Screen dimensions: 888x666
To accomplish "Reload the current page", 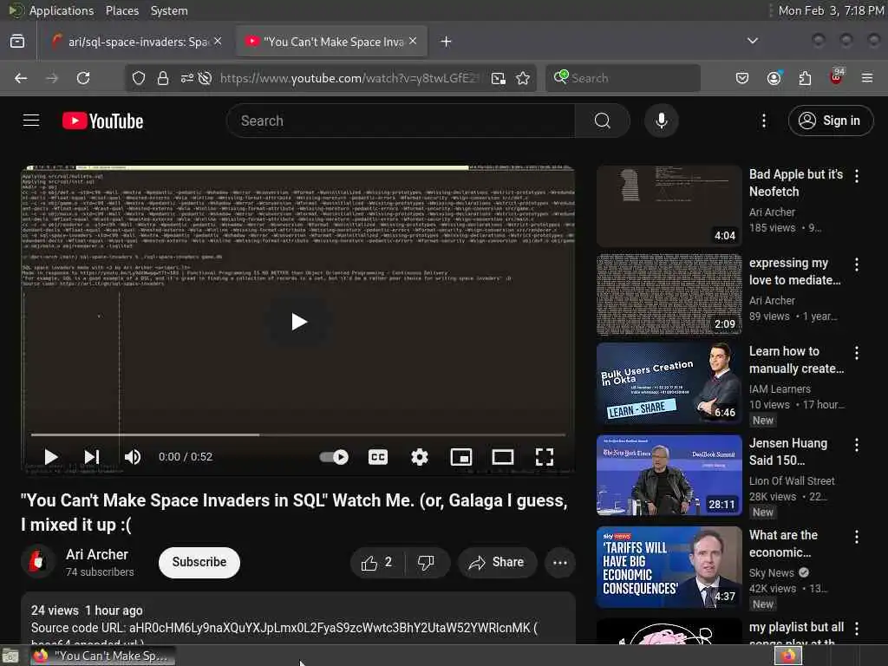I will (83, 78).
